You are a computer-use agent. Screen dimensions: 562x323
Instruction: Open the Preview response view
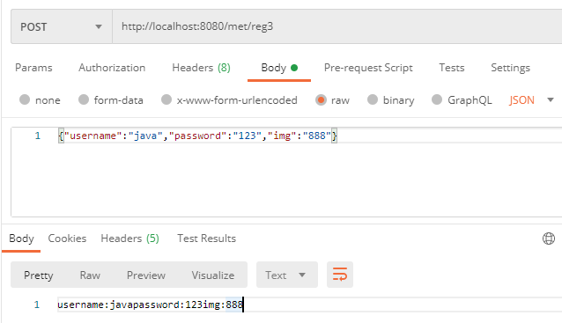[146, 275]
